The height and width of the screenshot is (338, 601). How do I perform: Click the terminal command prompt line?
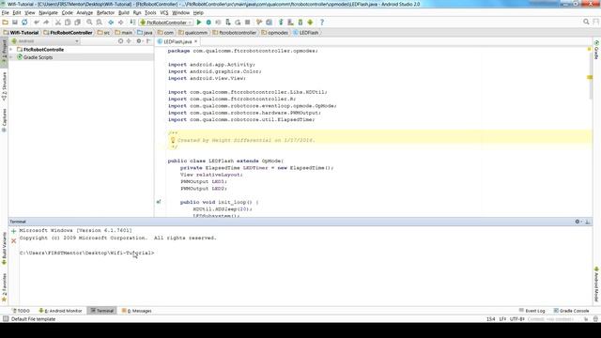point(87,253)
